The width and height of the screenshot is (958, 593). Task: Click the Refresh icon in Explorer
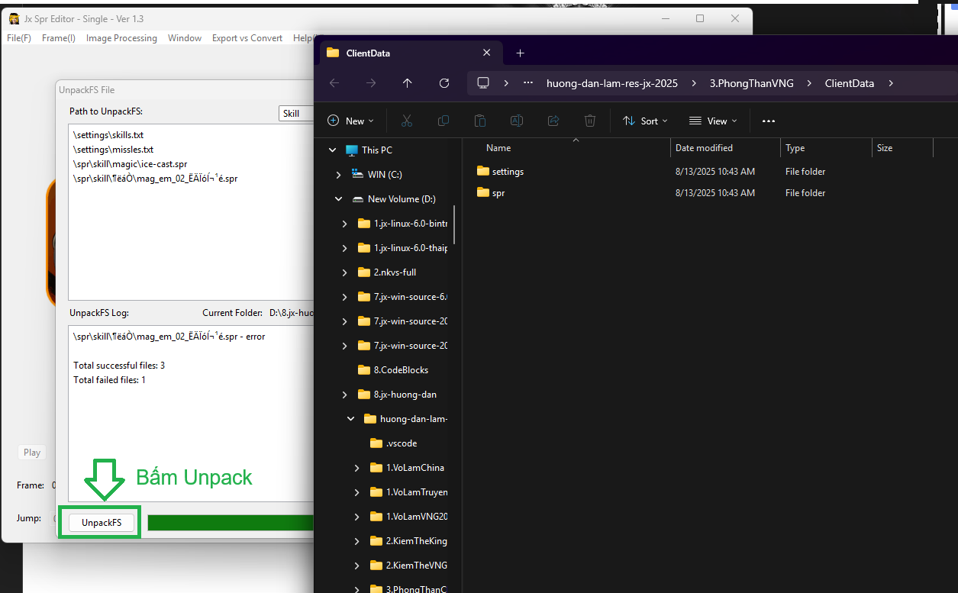444,83
